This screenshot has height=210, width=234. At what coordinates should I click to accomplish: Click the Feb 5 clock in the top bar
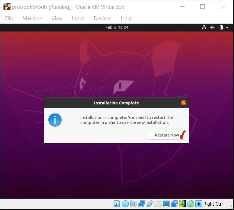pyautogui.click(x=117, y=27)
